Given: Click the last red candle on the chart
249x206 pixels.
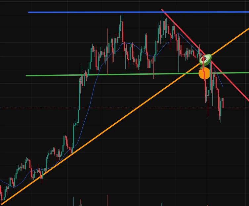Looking at the screenshot, I should 223,103.
